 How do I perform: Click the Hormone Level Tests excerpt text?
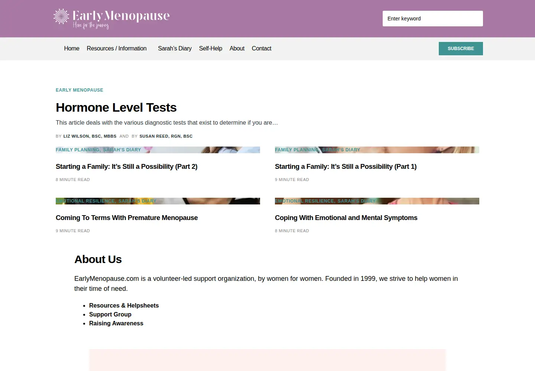click(167, 123)
